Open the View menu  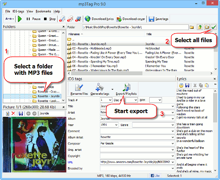pyautogui.click(x=30, y=11)
